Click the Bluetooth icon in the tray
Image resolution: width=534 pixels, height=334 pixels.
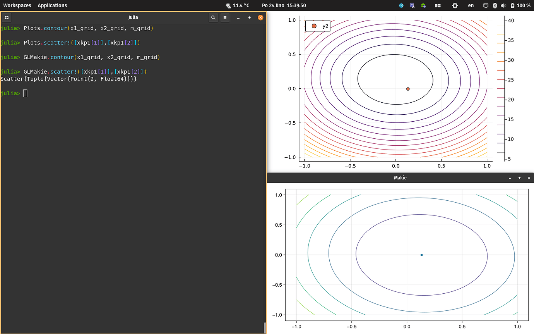click(x=496, y=5)
